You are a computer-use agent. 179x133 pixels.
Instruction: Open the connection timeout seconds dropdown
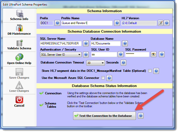pyautogui.click(x=95, y=63)
